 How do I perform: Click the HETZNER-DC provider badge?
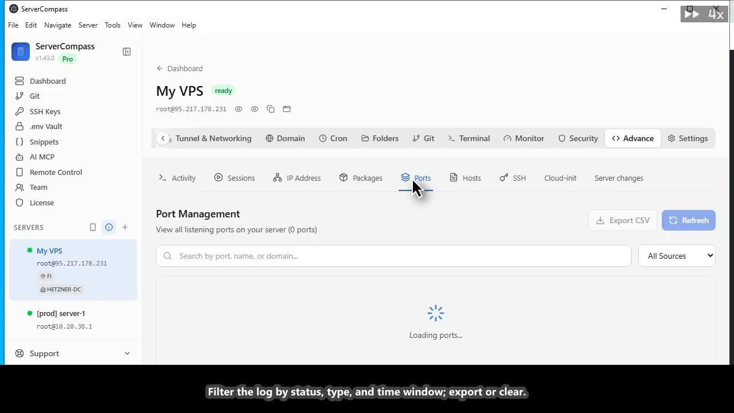[61, 289]
